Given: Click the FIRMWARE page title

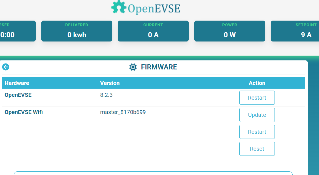Looking at the screenshot, I should [159, 67].
